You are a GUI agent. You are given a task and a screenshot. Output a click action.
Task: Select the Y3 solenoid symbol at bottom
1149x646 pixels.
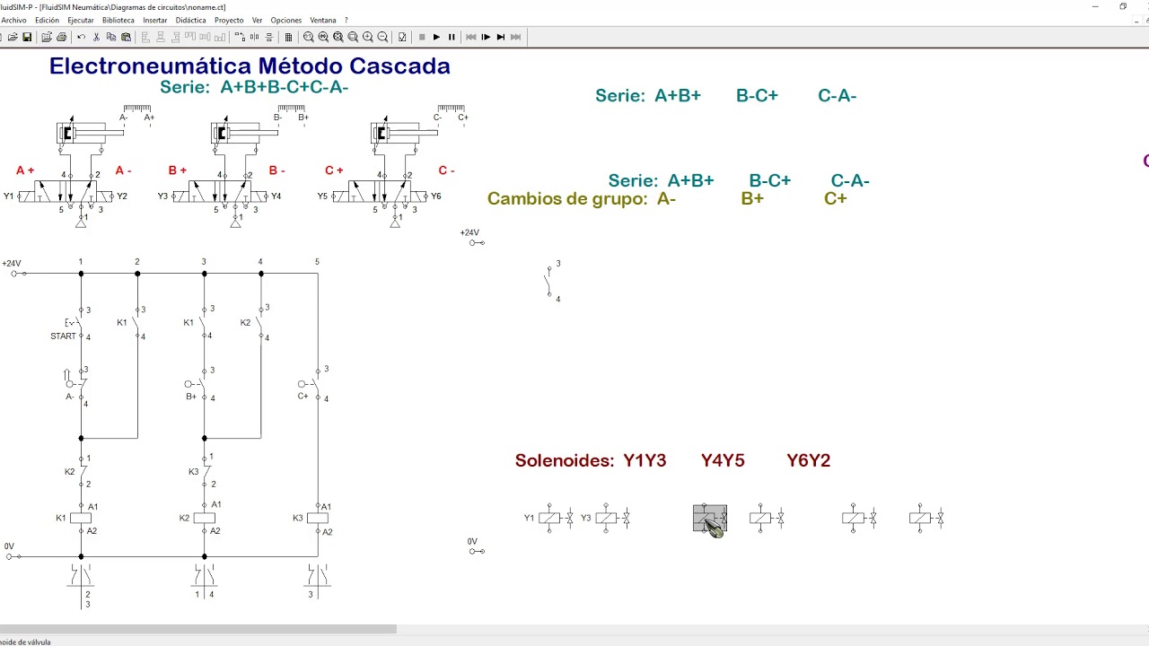(606, 518)
